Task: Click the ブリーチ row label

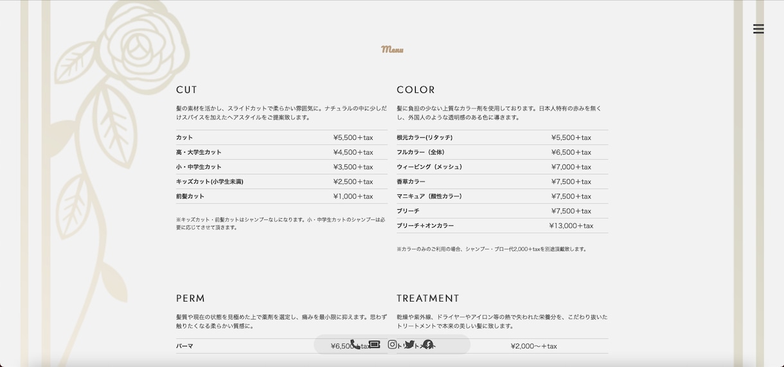Action: [x=408, y=211]
